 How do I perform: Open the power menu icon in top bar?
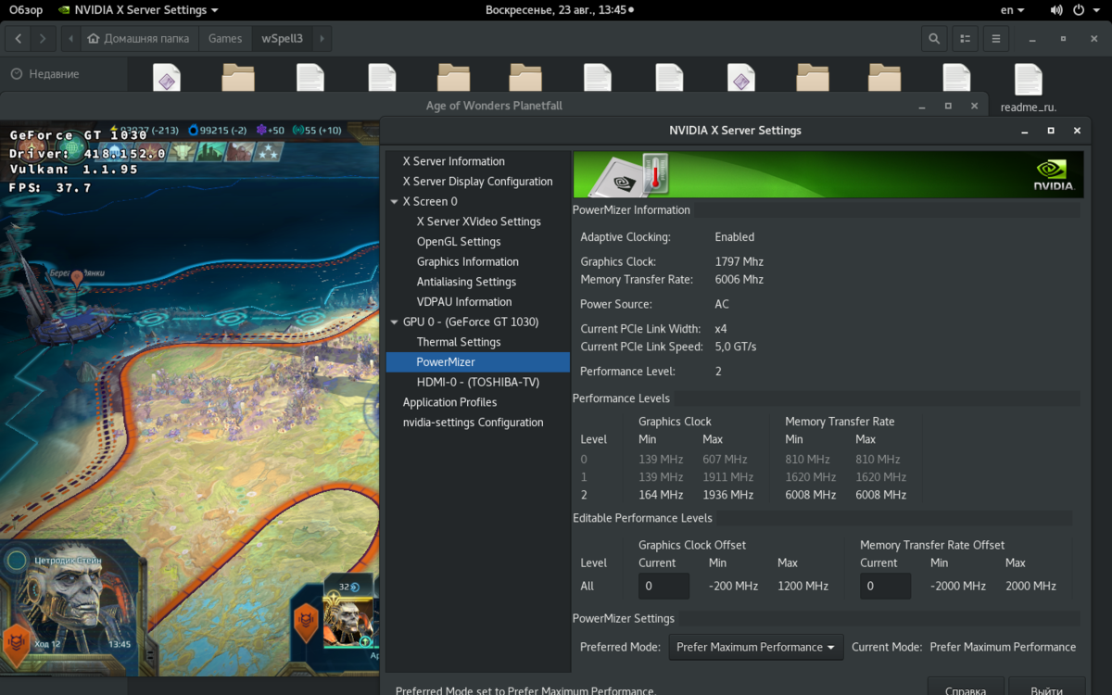[x=1079, y=10]
